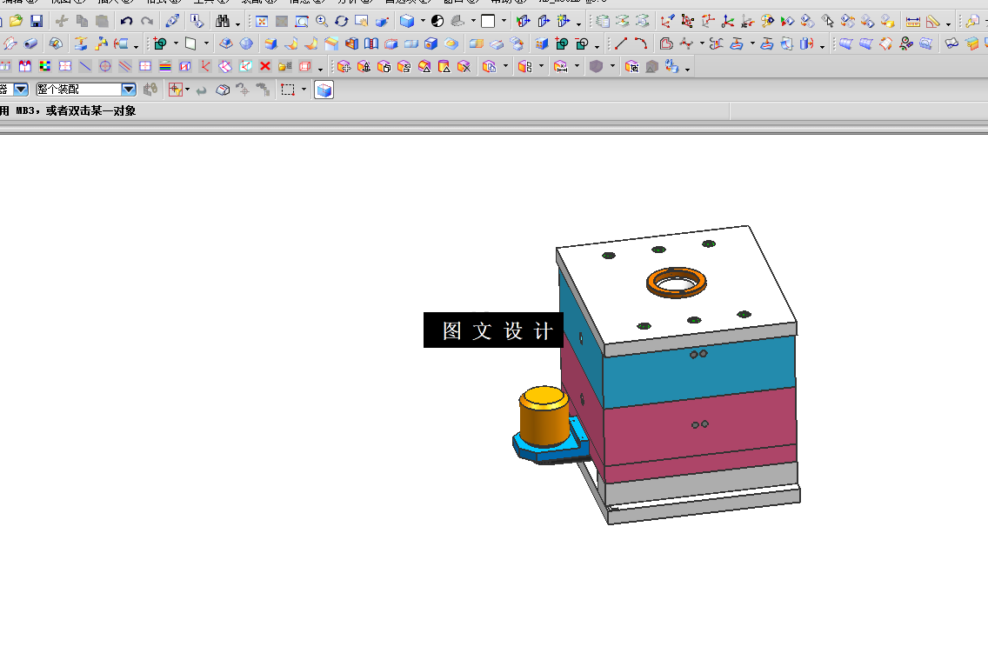Choose the shaded cube rendering style

407,22
